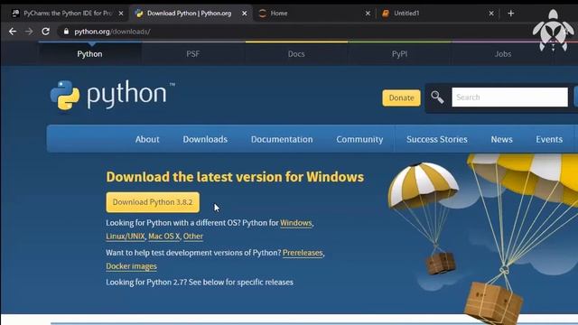The height and width of the screenshot is (325, 578).
Task: Switch to the PyCharm browser tab
Action: 68,14
